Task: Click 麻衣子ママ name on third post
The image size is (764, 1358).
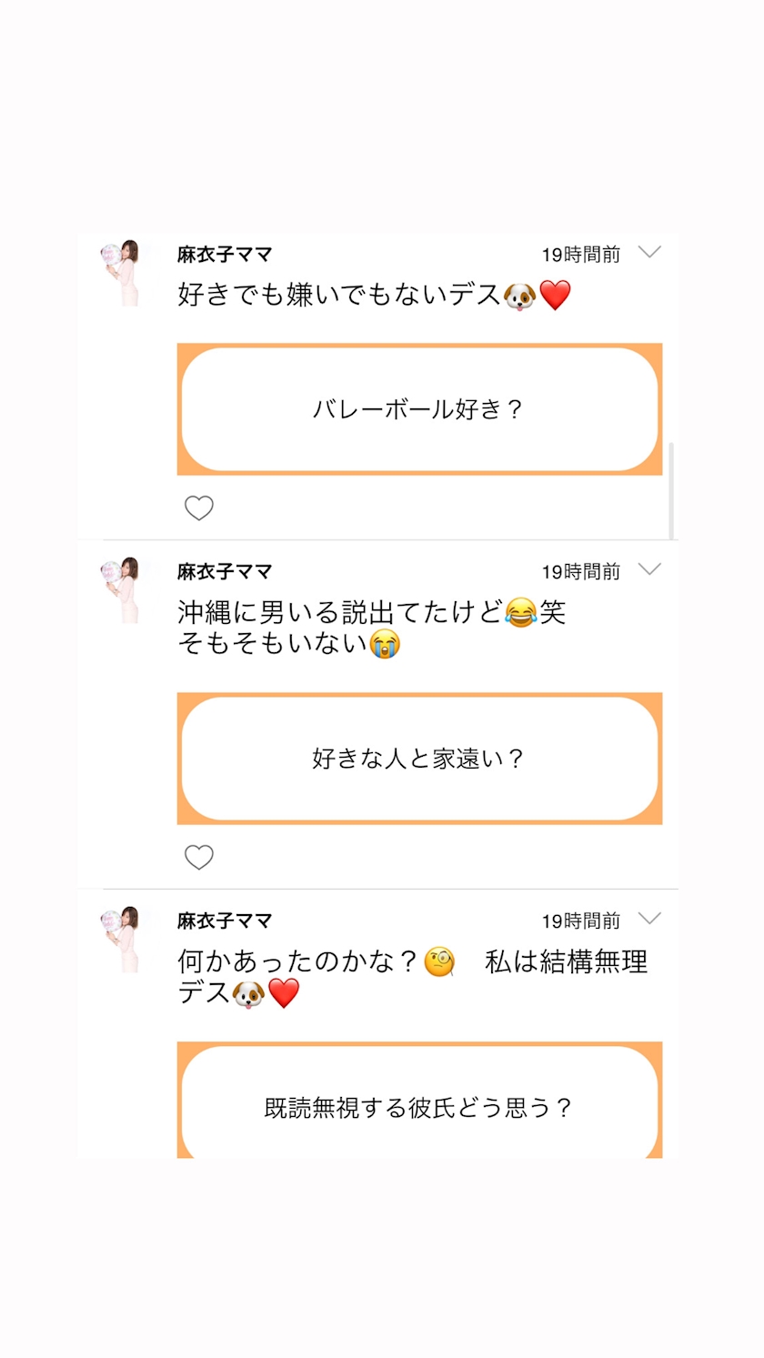Action: point(225,920)
